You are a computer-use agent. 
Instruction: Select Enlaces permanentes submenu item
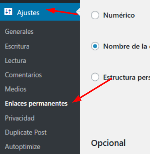36,103
